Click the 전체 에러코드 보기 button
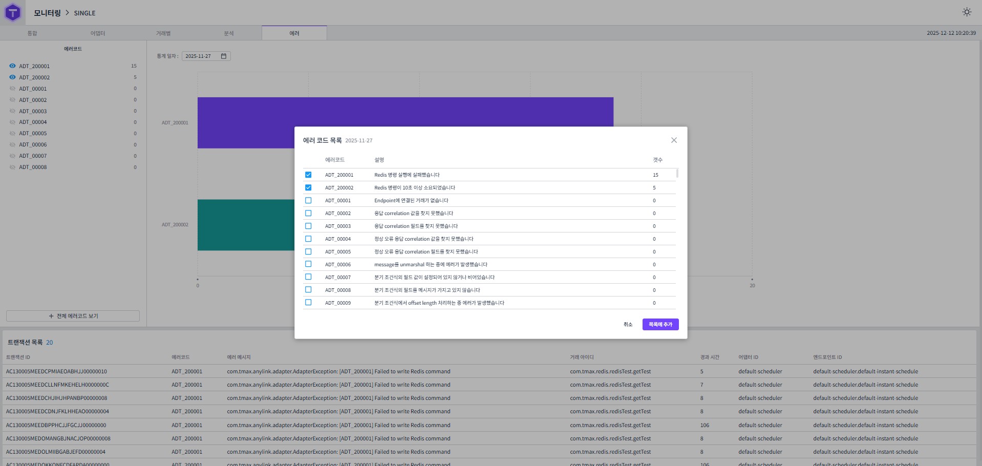Image resolution: width=982 pixels, height=466 pixels. click(x=73, y=316)
